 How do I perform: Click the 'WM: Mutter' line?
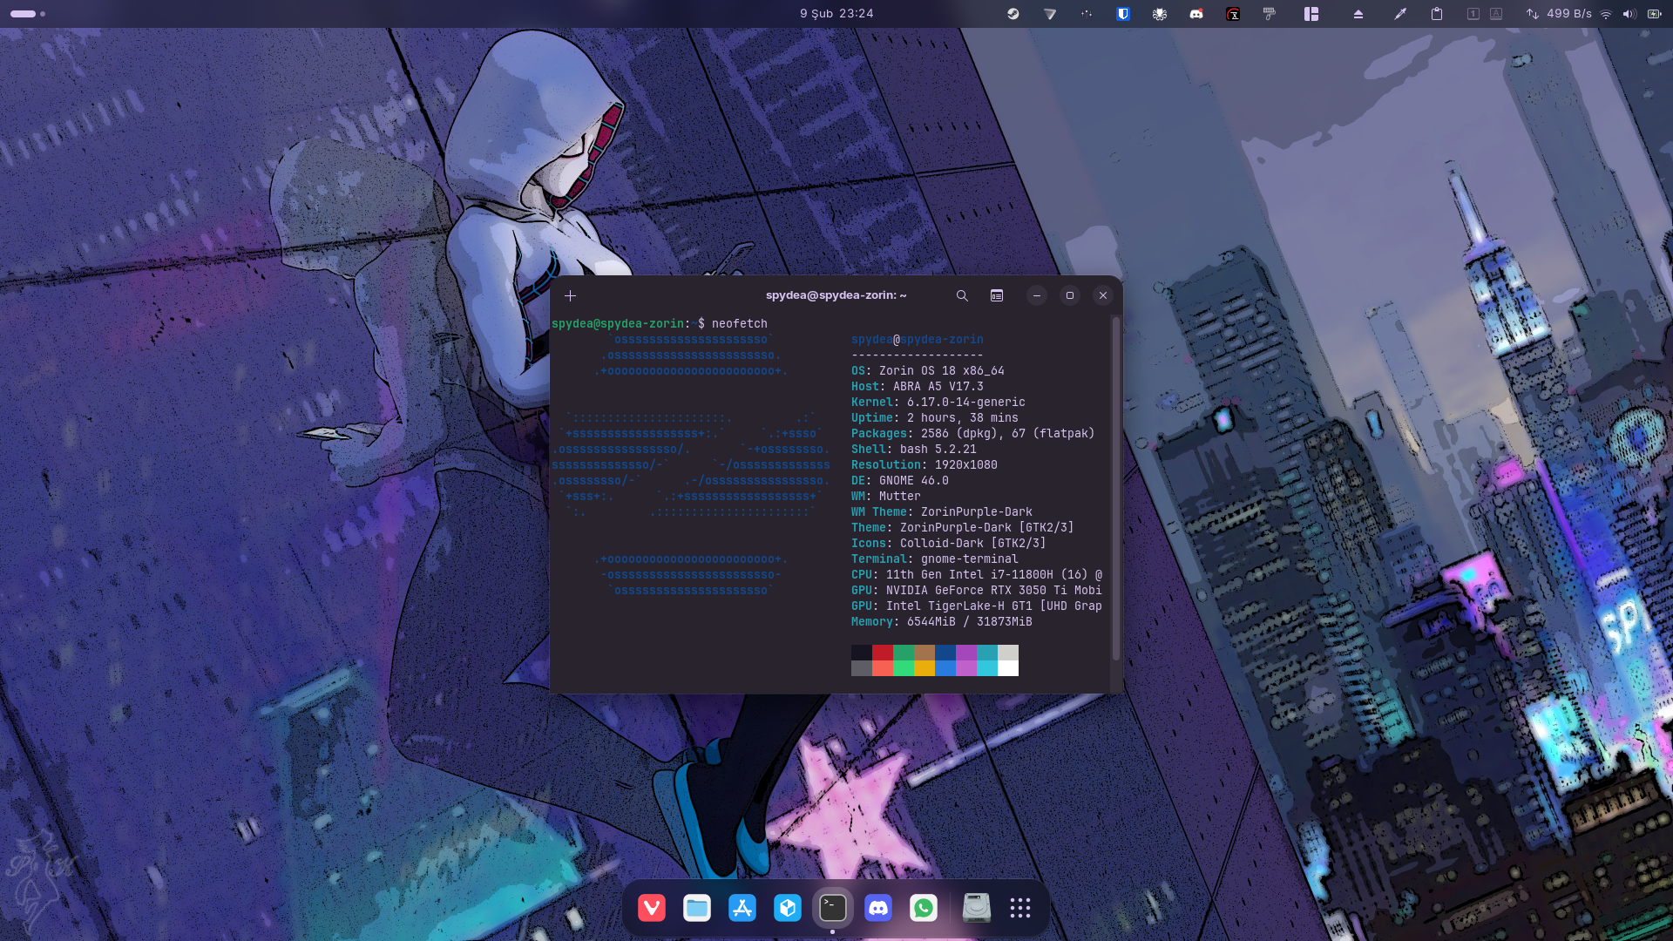[886, 497]
